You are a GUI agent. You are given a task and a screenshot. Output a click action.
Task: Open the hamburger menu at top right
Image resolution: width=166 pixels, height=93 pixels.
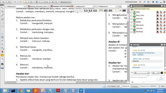[x=164, y=2]
